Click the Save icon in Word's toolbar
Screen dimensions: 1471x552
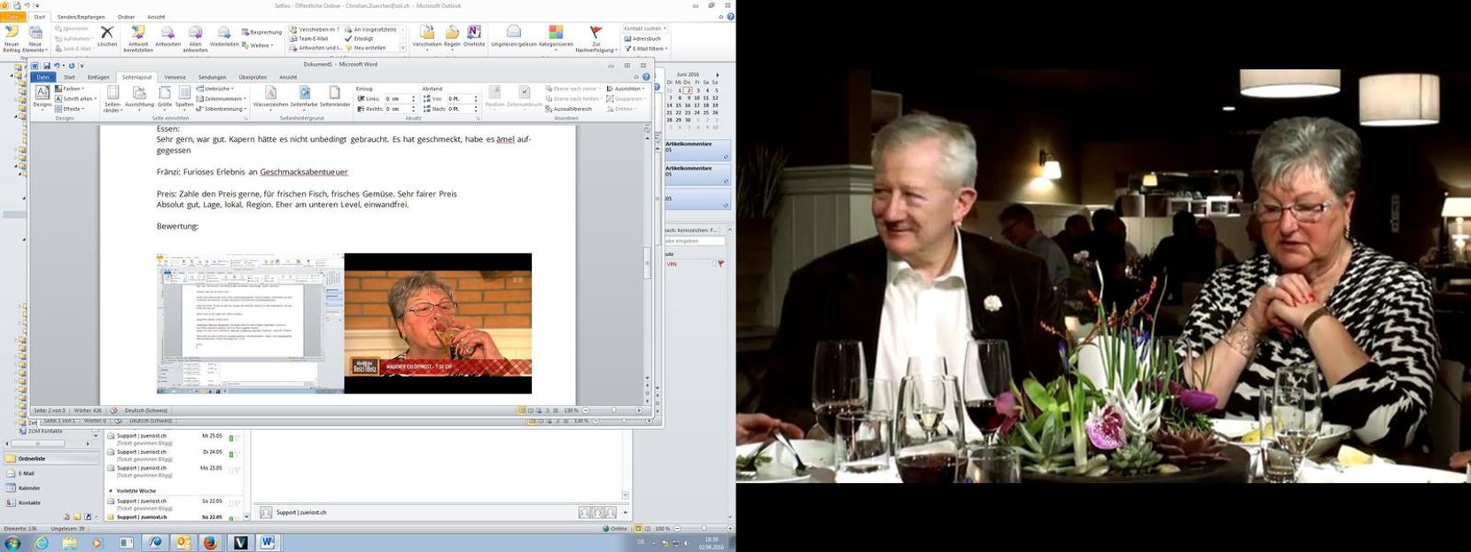click(46, 66)
